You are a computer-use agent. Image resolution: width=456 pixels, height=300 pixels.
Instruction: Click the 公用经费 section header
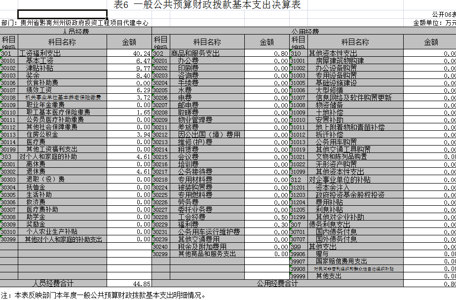coord(304,31)
